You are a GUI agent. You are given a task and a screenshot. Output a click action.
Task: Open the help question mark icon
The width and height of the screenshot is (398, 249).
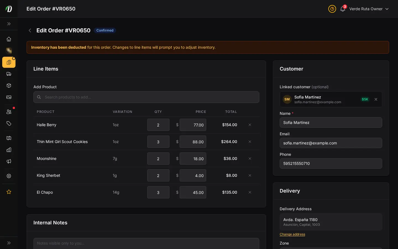coord(332,9)
